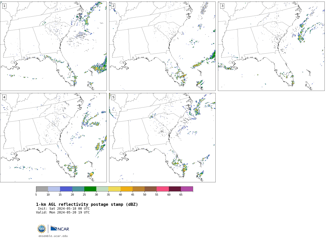Click the blue 15-20 dBZ swatch
Image resolution: width=327 pixels, height=239 pixels.
(66, 189)
